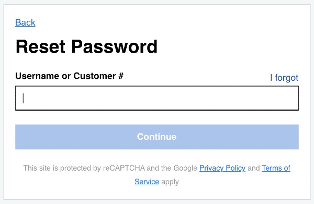Click the word Google in the notice

[185, 169]
